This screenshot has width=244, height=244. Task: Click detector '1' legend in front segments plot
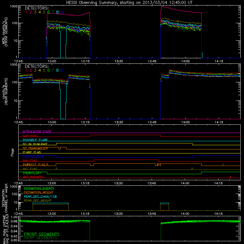26,12
